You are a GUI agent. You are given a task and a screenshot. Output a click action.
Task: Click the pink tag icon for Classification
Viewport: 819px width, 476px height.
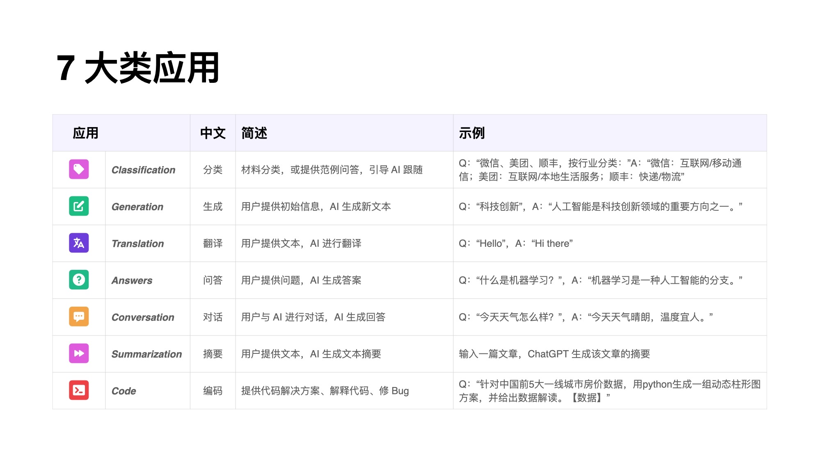click(x=79, y=169)
